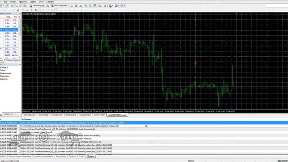
Task: Open the periodicity clock dropdown
Action: point(117,6)
